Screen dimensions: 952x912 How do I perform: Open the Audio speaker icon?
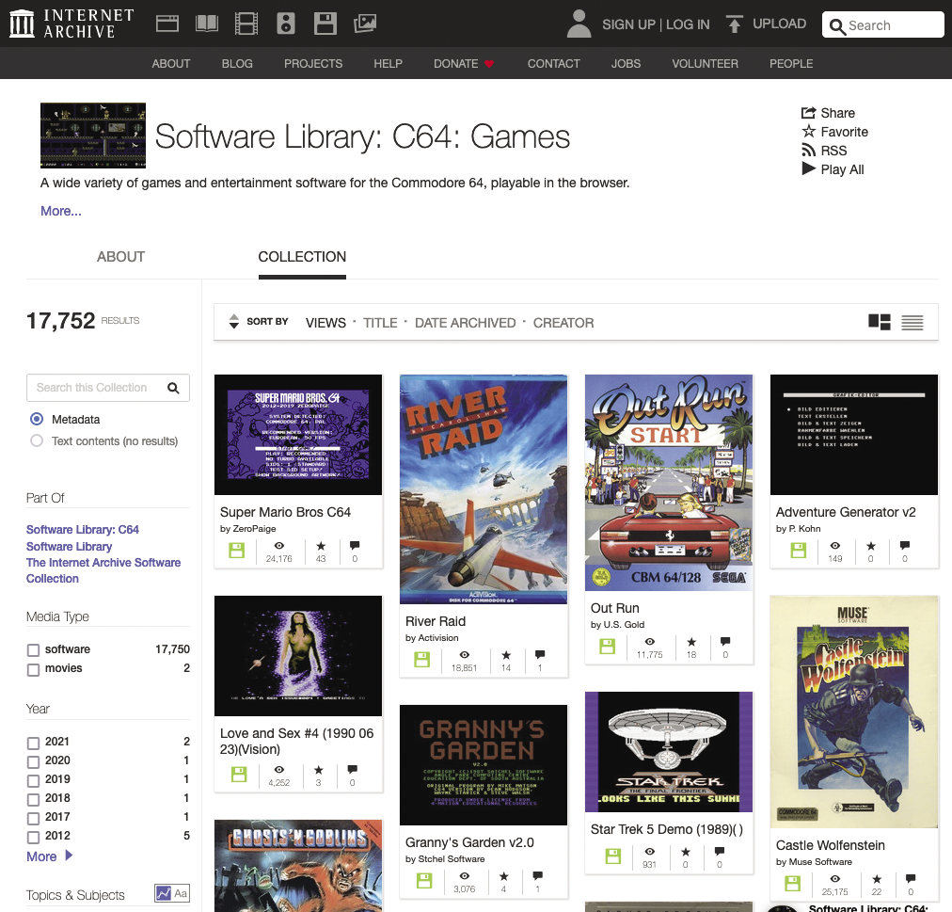[286, 24]
